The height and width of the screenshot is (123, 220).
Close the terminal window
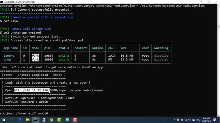coord(216,2)
